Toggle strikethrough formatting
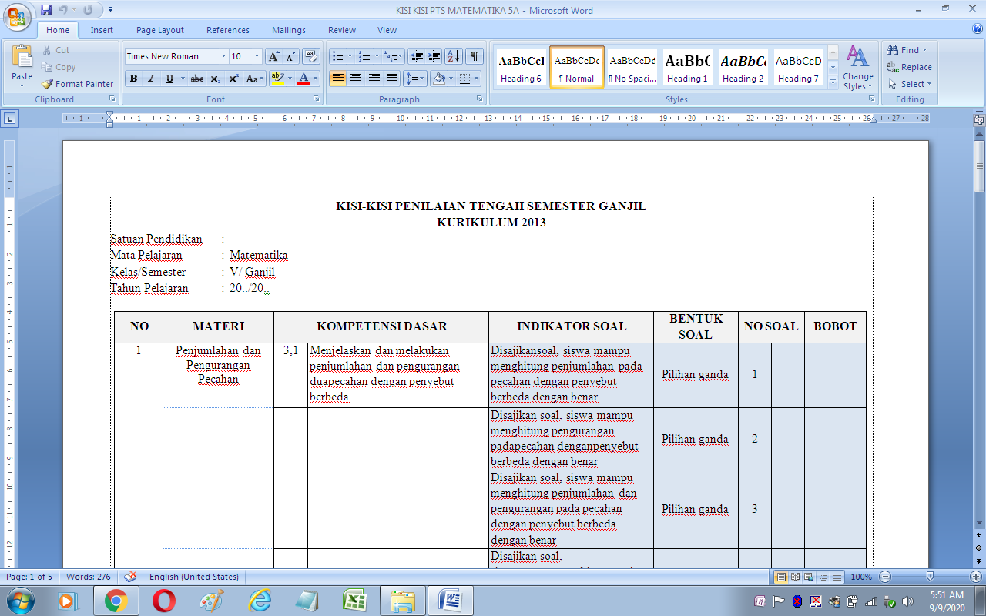Screen dimensions: 986x616 click(197, 79)
